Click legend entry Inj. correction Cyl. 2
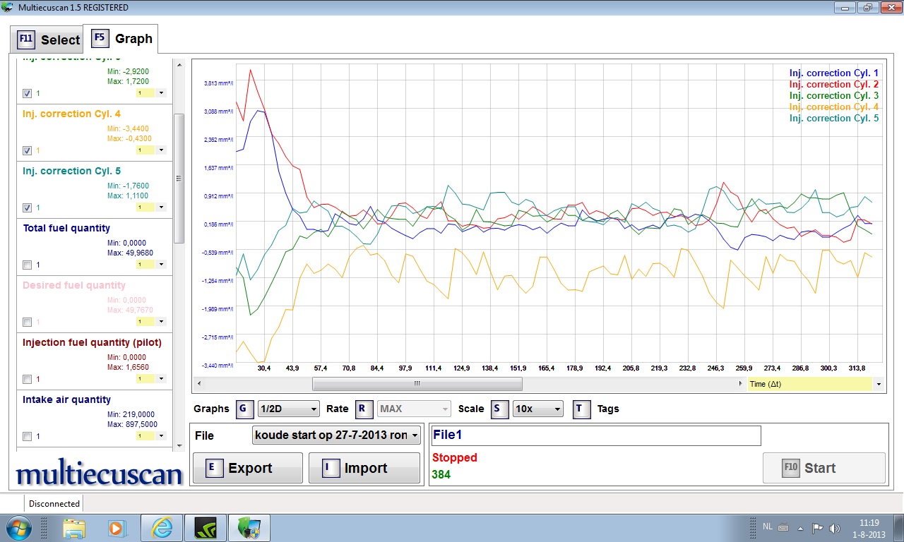This screenshot has height=542, width=904. pos(834,84)
